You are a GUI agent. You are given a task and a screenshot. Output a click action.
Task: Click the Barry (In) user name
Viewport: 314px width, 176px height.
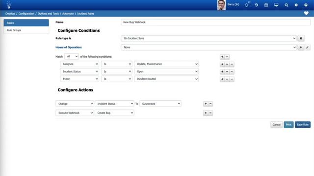pos(234,4)
